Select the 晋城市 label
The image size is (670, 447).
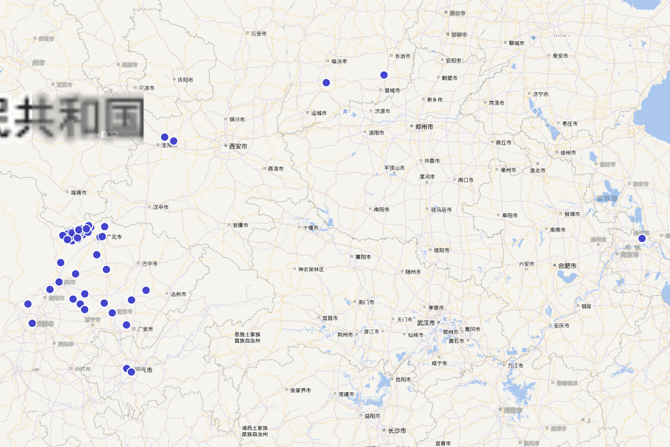click(393, 90)
